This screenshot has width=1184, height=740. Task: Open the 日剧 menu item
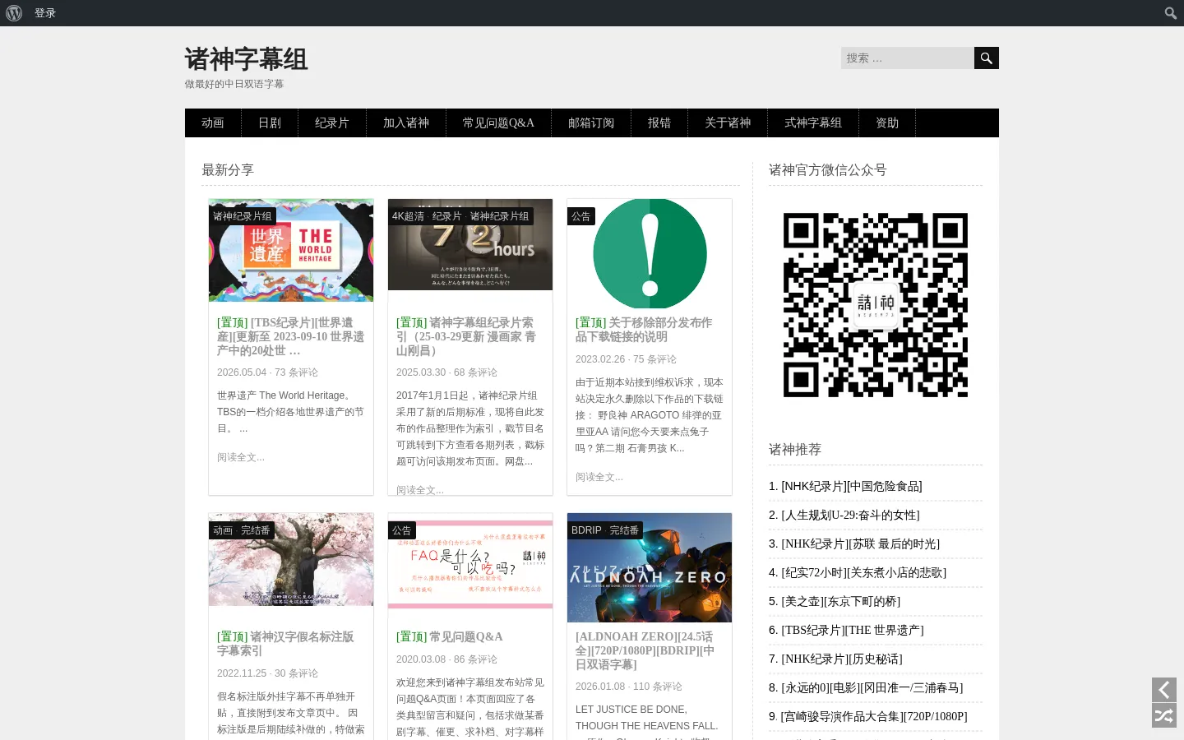(270, 123)
